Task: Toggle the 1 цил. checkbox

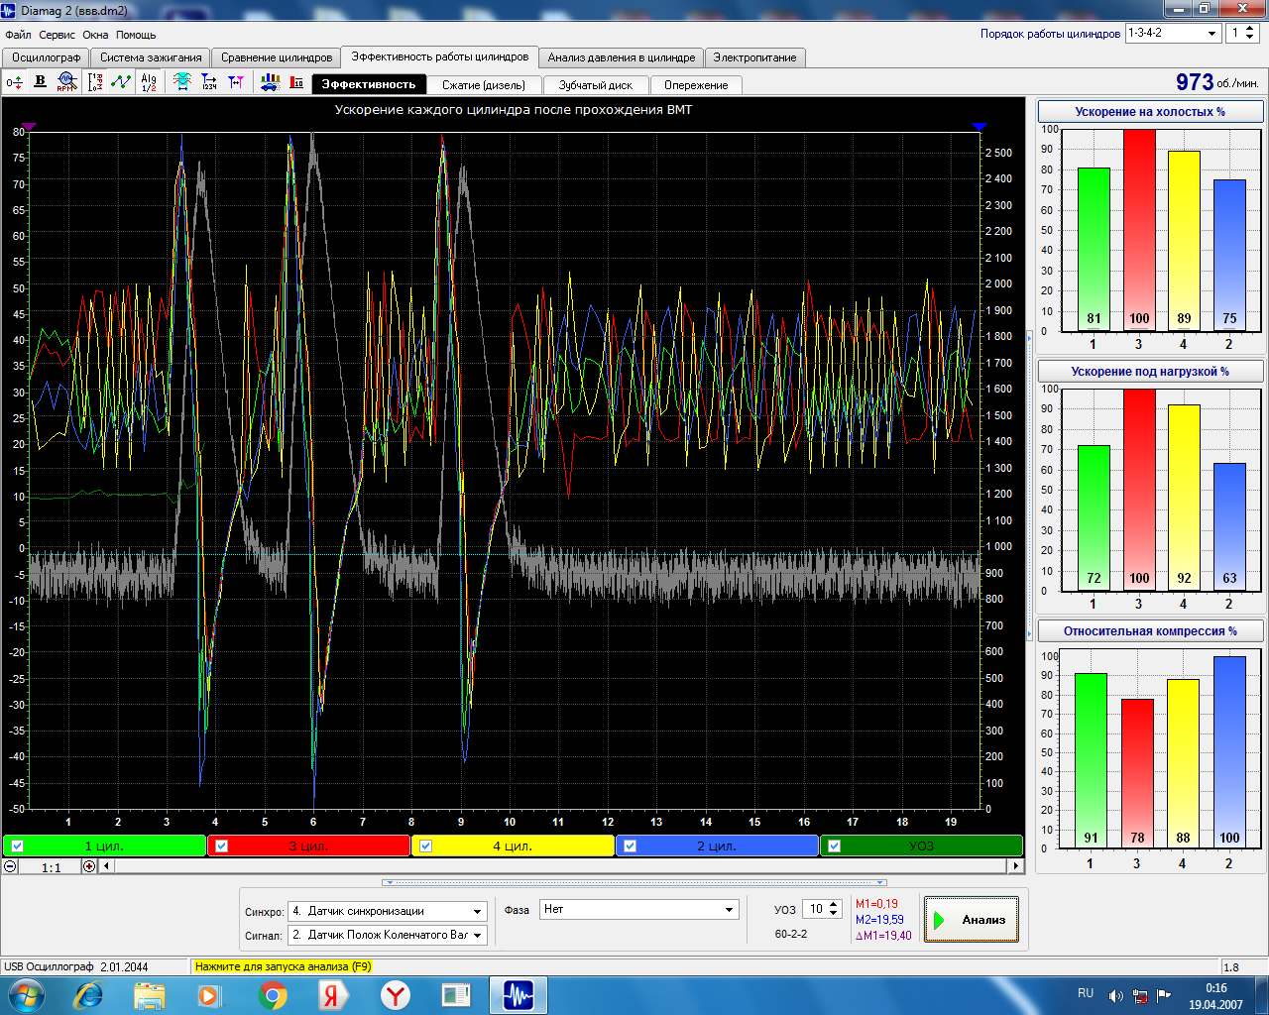Action: pos(18,846)
